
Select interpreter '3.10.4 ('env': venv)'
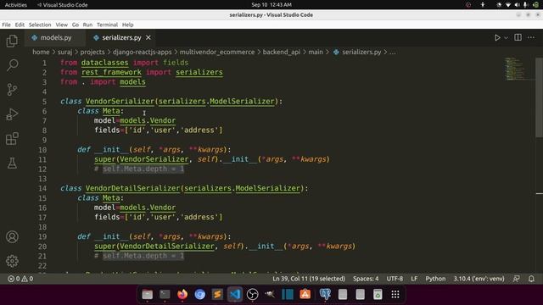(x=479, y=279)
